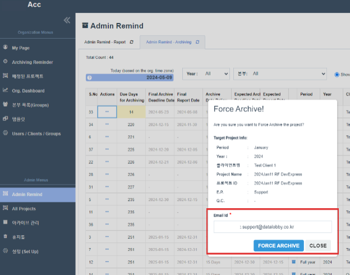
Task: Click the Users / Clients / Groups icon
Action: pos(6,133)
